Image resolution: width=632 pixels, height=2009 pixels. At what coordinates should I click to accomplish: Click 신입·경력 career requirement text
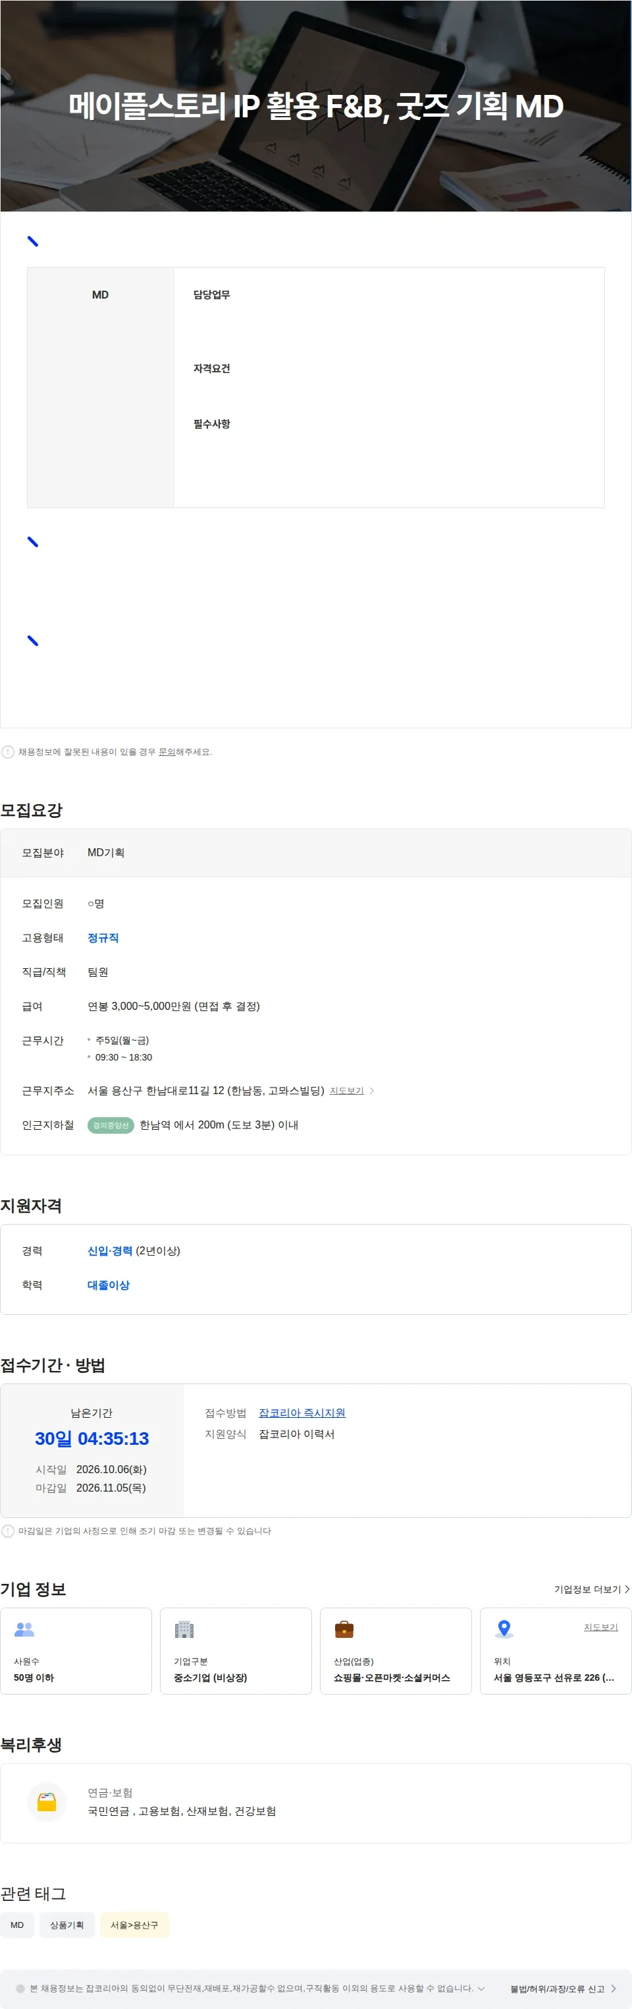(x=110, y=1251)
